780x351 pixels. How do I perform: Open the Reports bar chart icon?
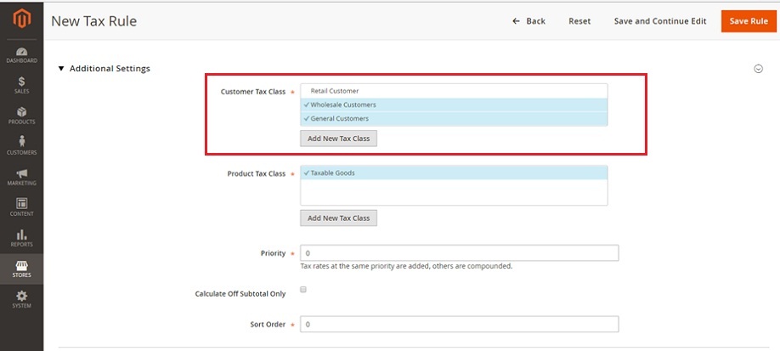[22, 235]
